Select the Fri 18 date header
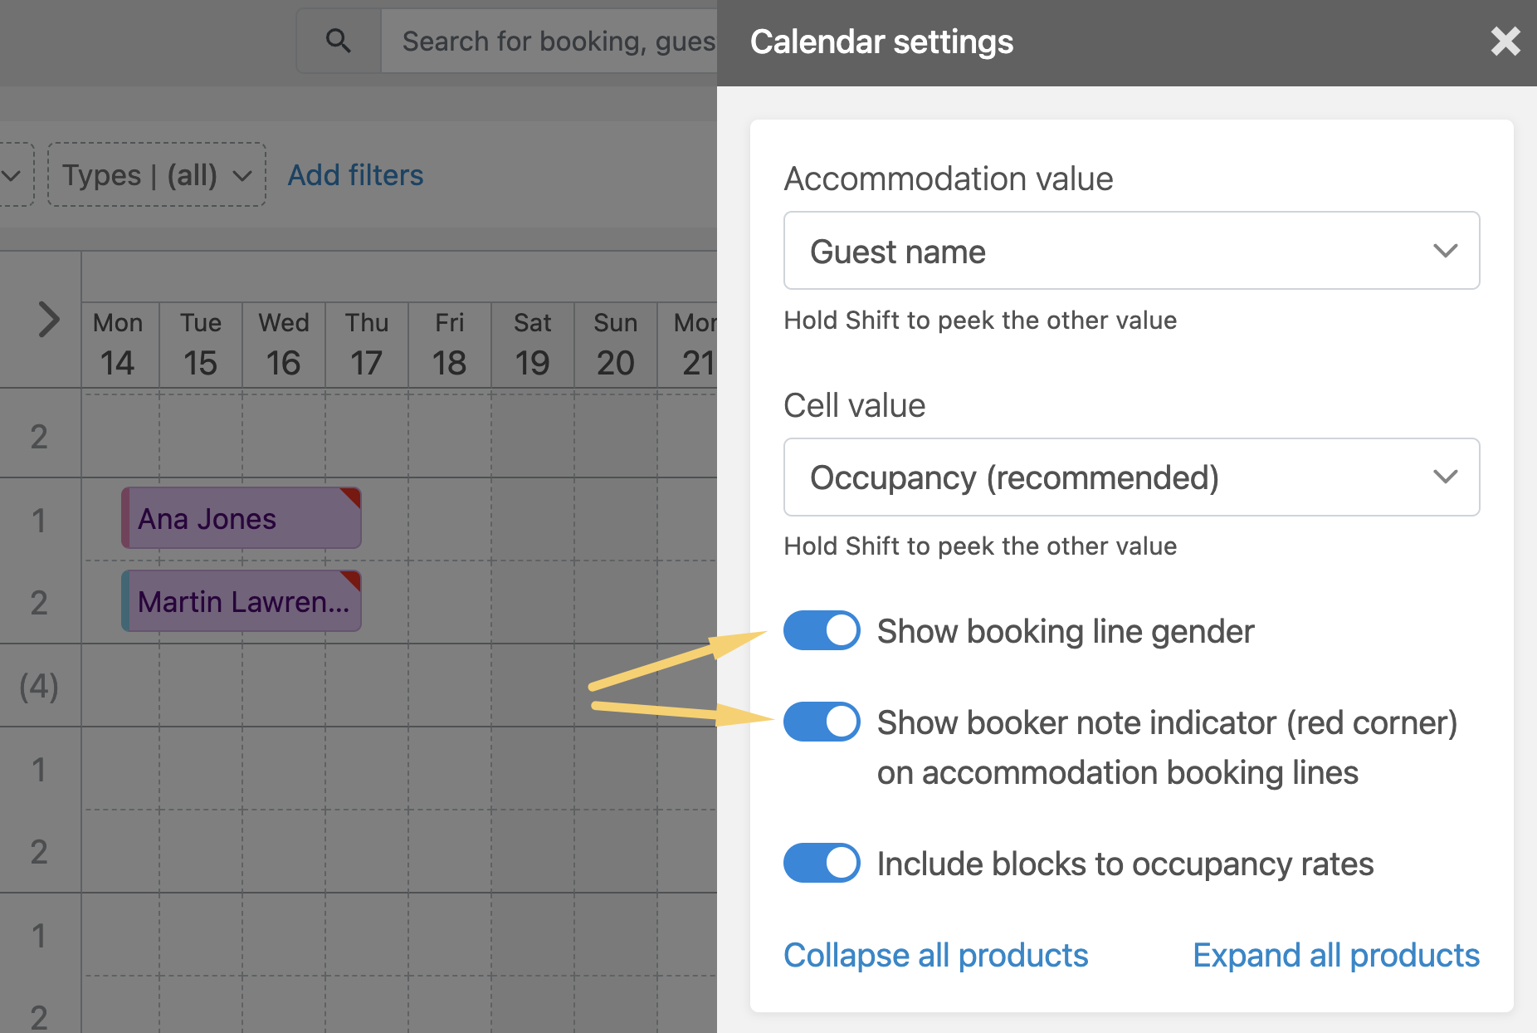The height and width of the screenshot is (1033, 1537). pyautogui.click(x=449, y=345)
